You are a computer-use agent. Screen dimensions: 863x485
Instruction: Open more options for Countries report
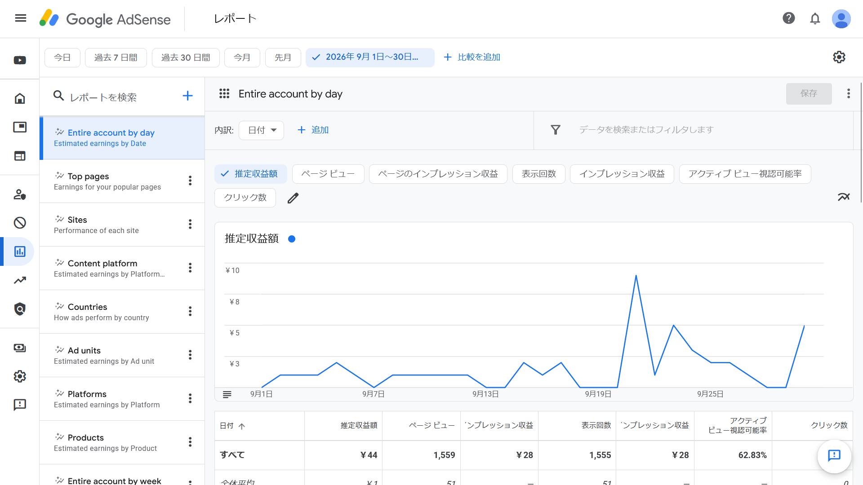[190, 311]
